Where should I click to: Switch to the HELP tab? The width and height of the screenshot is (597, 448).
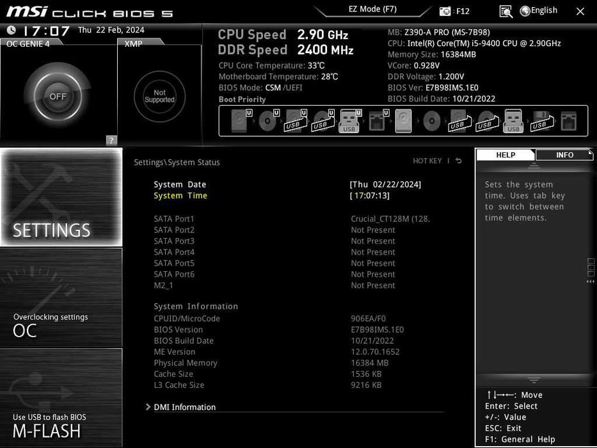[505, 155]
